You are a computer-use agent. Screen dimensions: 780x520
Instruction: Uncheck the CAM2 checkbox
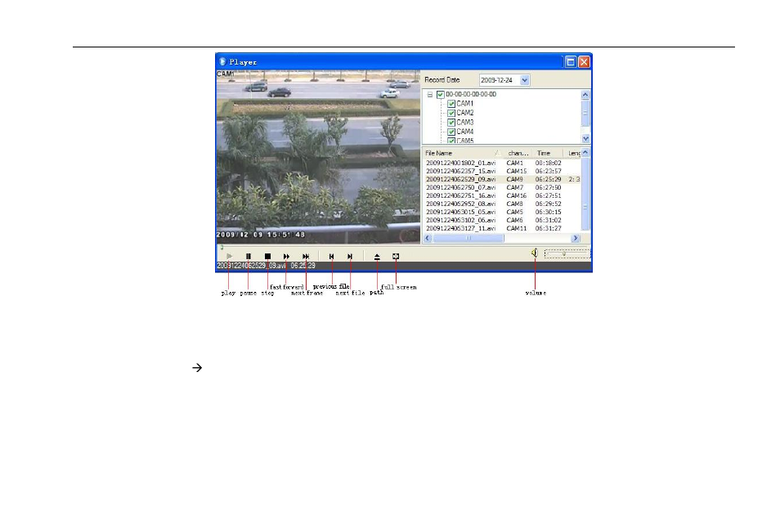tap(451, 114)
